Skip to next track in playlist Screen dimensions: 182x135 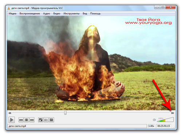click(32, 120)
